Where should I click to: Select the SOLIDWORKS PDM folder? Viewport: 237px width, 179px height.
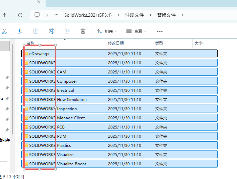click(119, 136)
